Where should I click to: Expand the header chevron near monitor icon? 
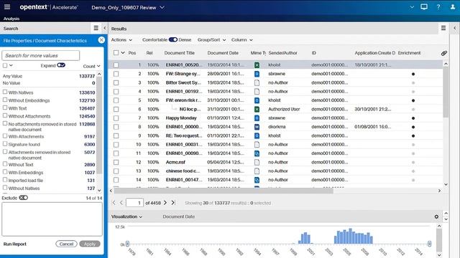412,7
